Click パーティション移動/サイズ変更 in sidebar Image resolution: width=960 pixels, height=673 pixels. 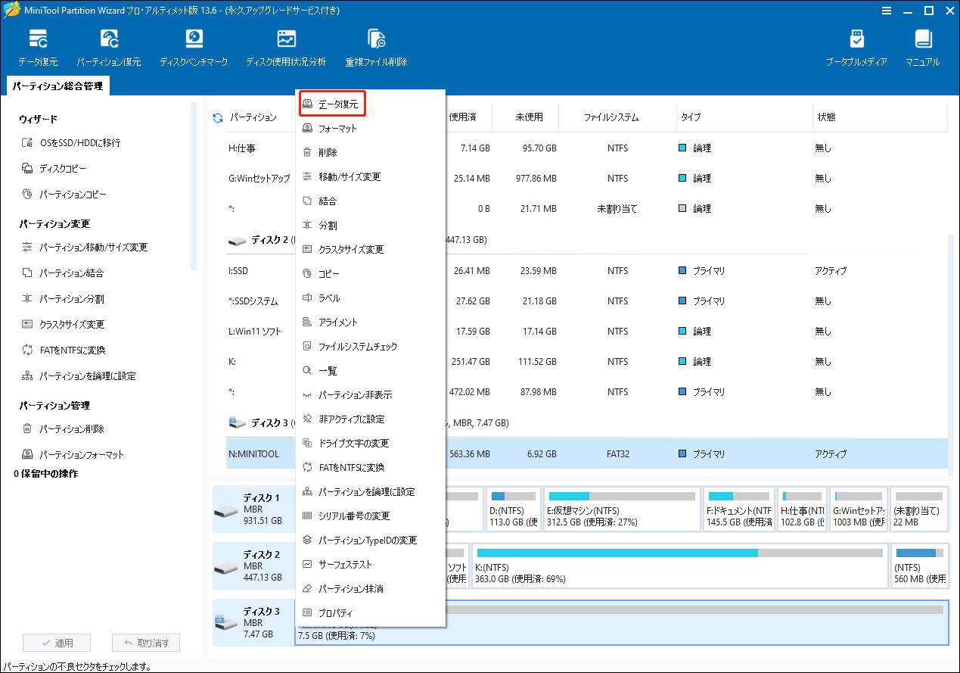[x=85, y=248]
